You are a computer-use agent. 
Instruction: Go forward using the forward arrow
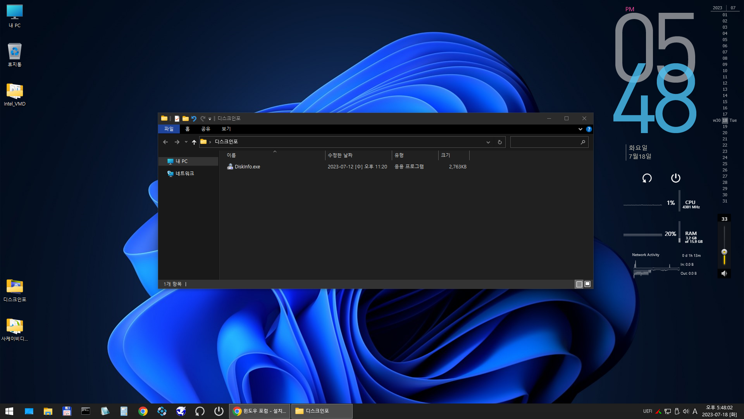(x=177, y=142)
